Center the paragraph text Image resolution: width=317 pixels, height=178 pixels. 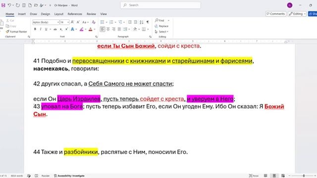click(x=108, y=29)
